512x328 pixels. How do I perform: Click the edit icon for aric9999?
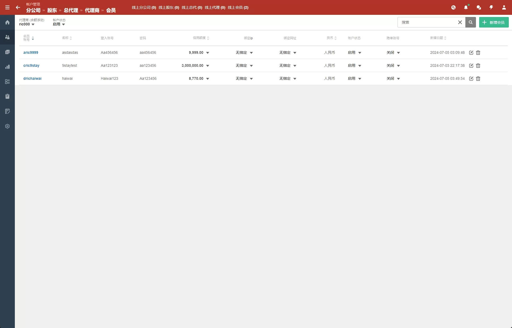point(471,52)
